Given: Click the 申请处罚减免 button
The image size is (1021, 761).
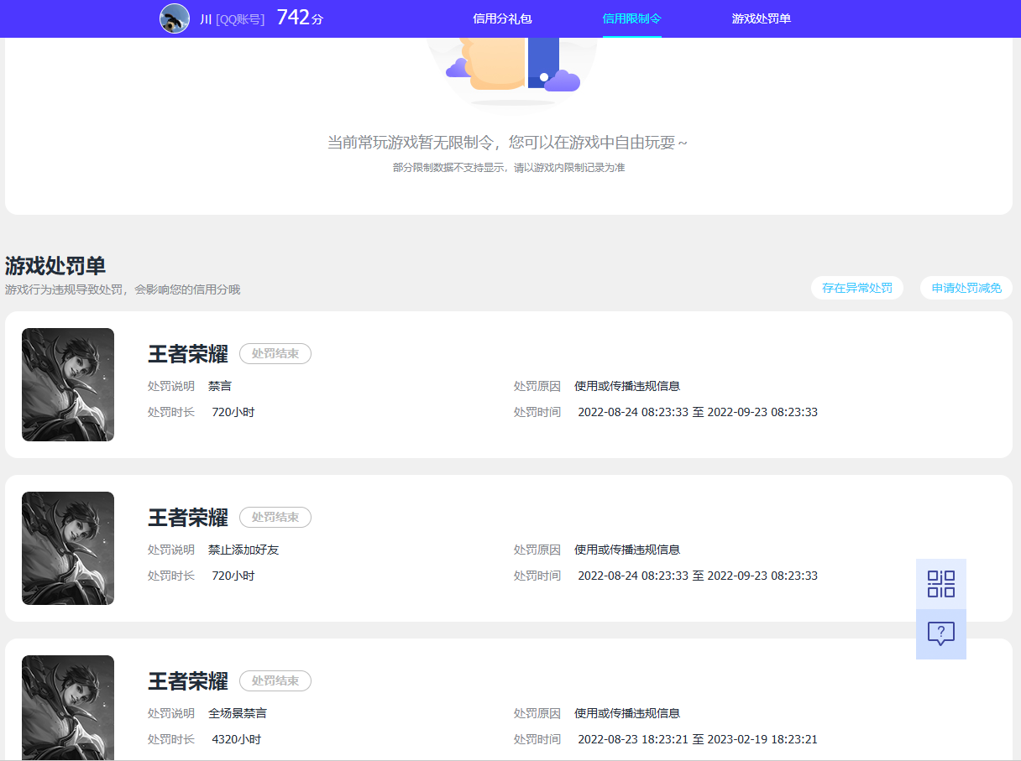Looking at the screenshot, I should [966, 288].
